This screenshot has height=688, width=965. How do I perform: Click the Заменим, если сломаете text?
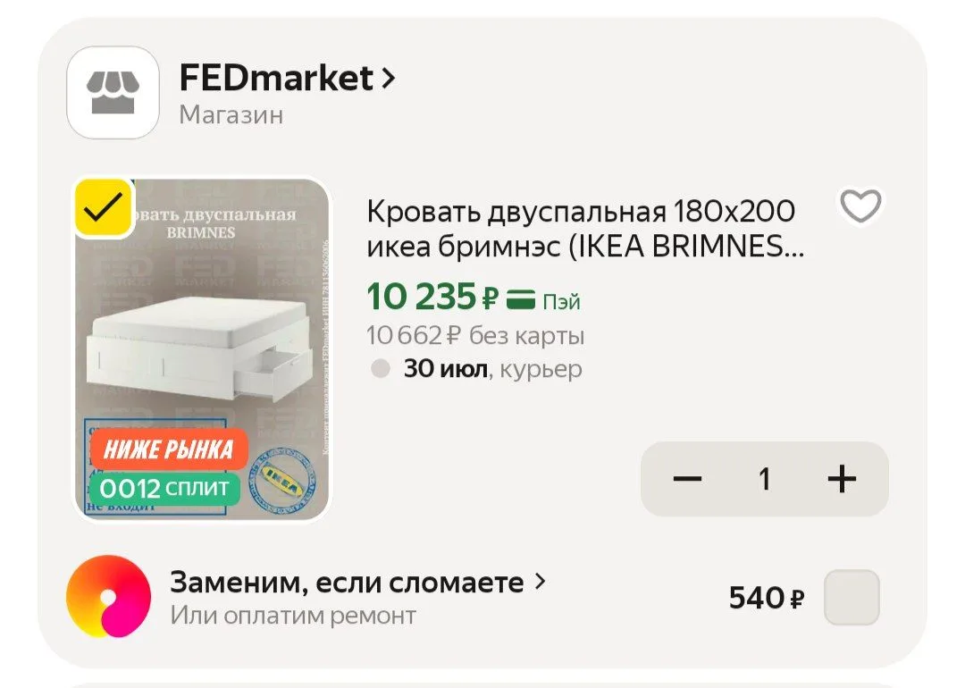click(x=347, y=583)
